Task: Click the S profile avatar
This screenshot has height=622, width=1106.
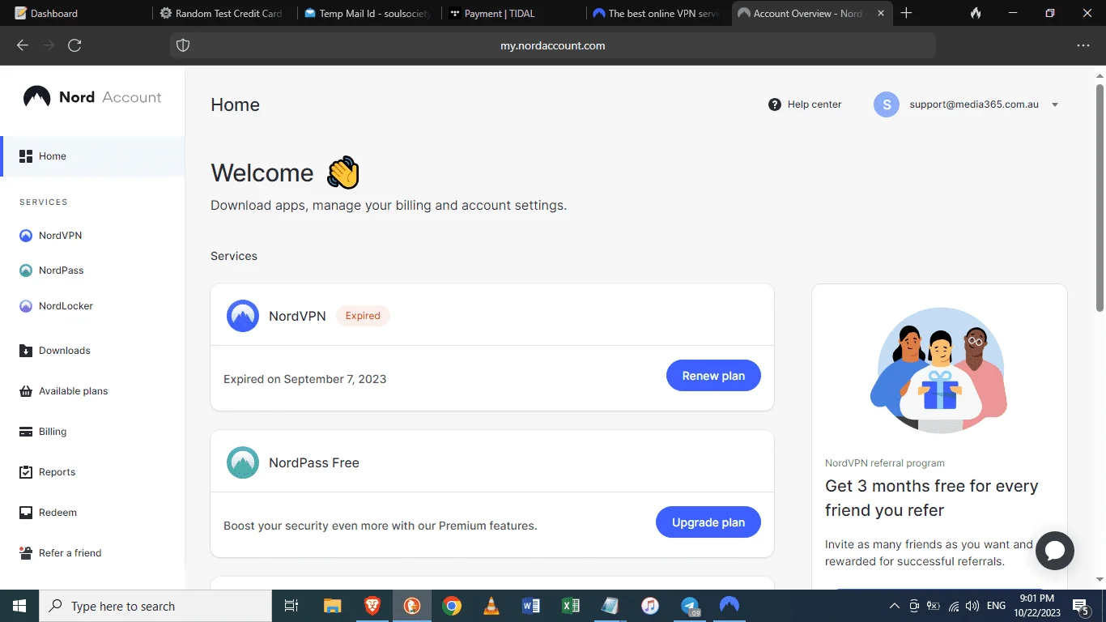Action: tap(887, 104)
